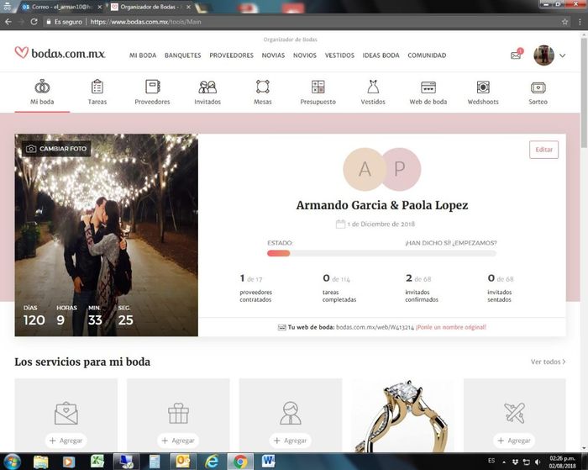Click the officiant person service card icon
The image size is (588, 470).
coord(291,413)
